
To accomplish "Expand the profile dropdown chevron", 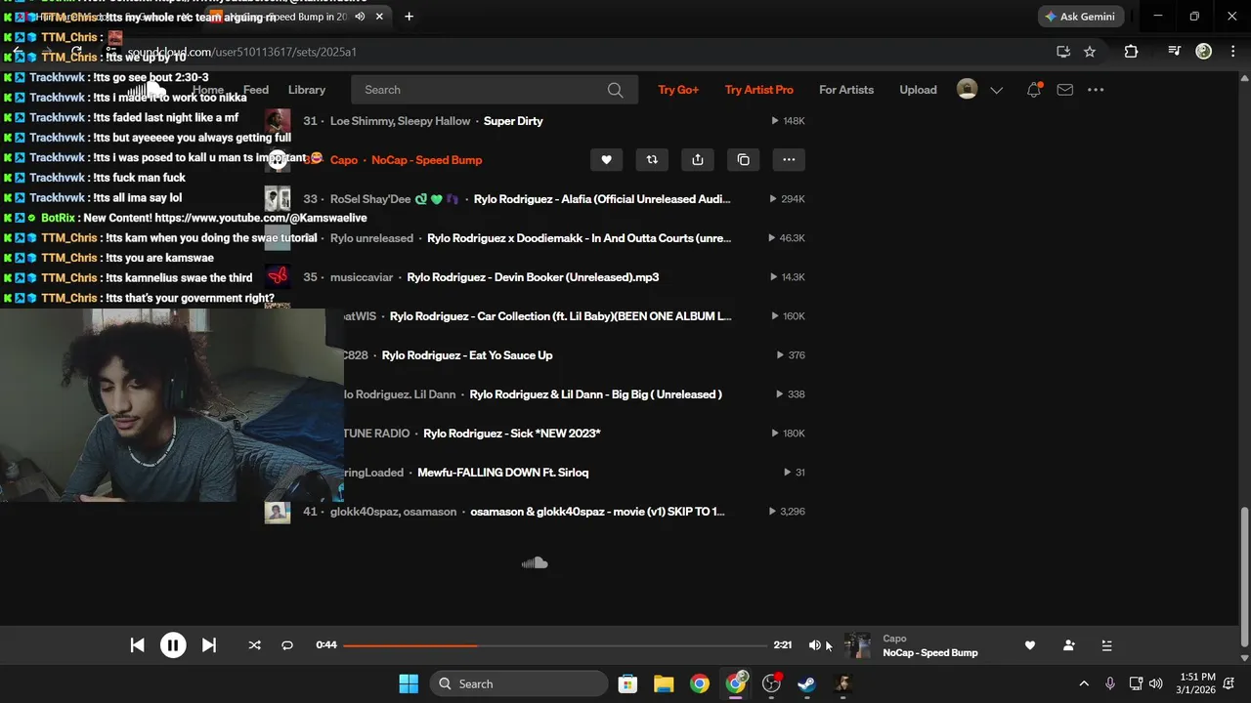I will (x=996, y=90).
